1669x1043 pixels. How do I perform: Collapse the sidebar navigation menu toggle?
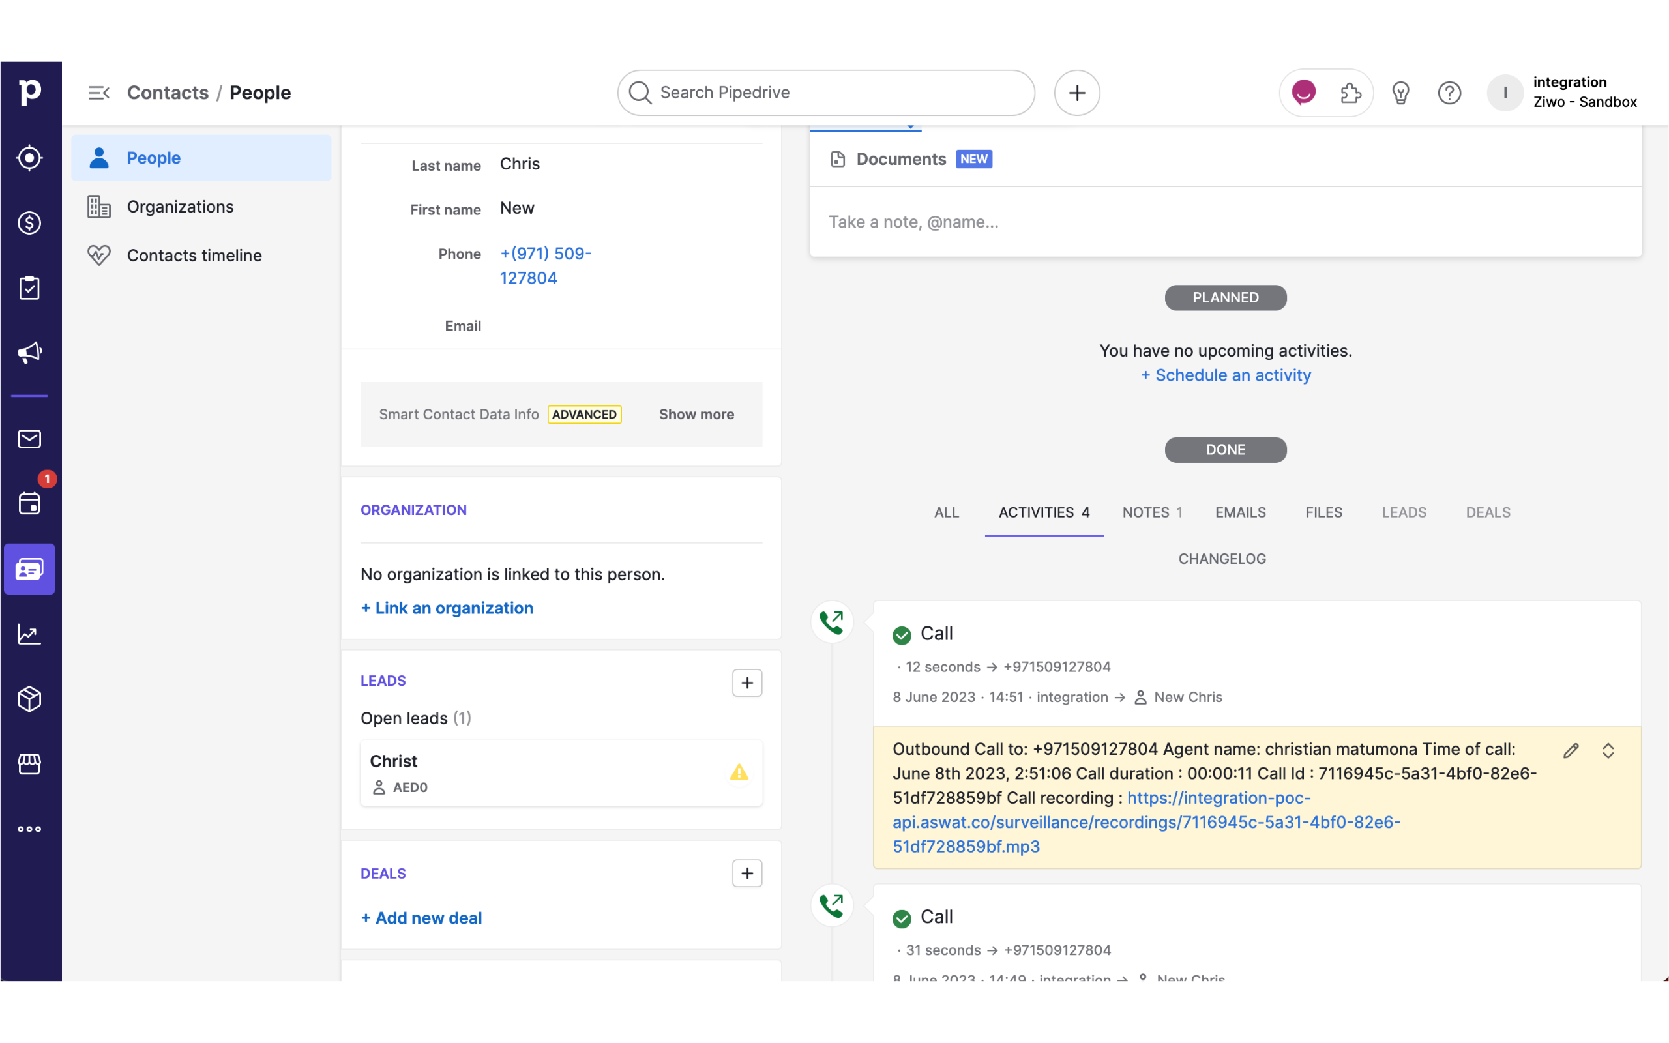tap(98, 93)
